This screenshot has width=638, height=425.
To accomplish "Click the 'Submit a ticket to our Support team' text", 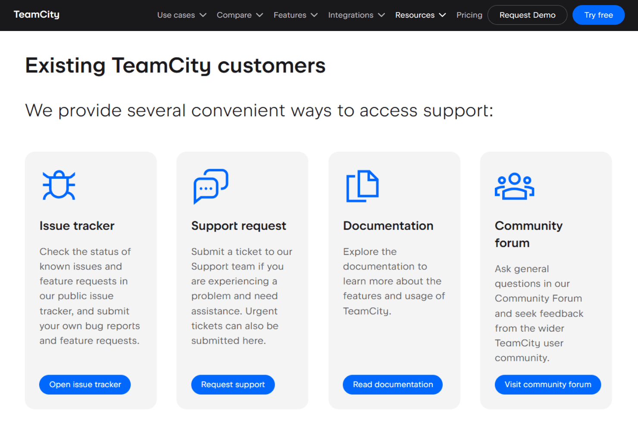I will (x=242, y=296).
